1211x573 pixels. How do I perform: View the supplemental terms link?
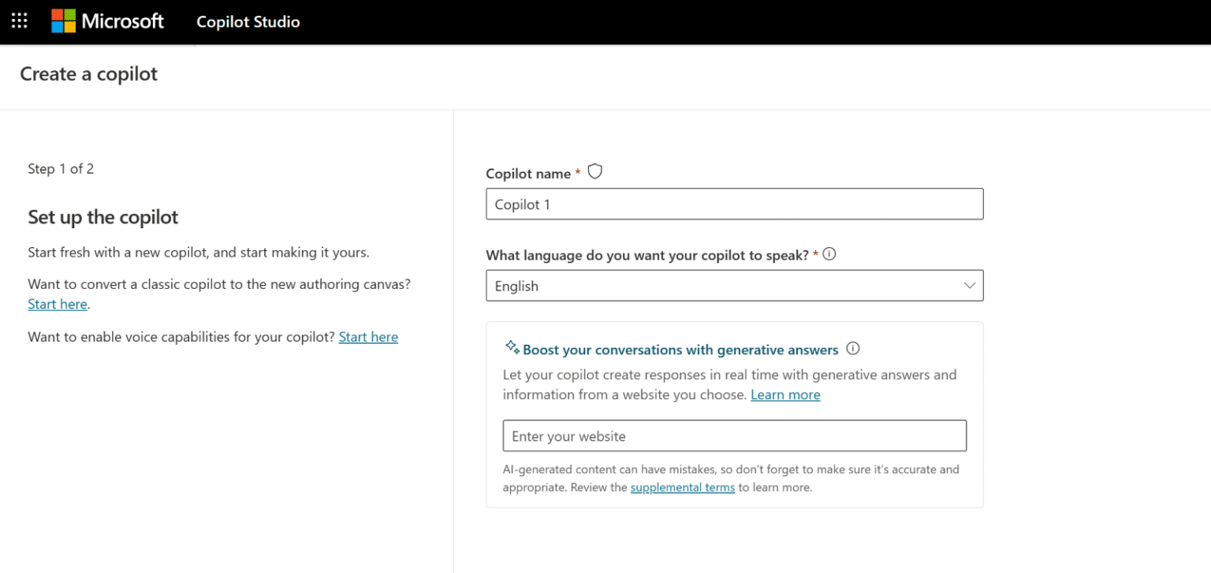(683, 486)
